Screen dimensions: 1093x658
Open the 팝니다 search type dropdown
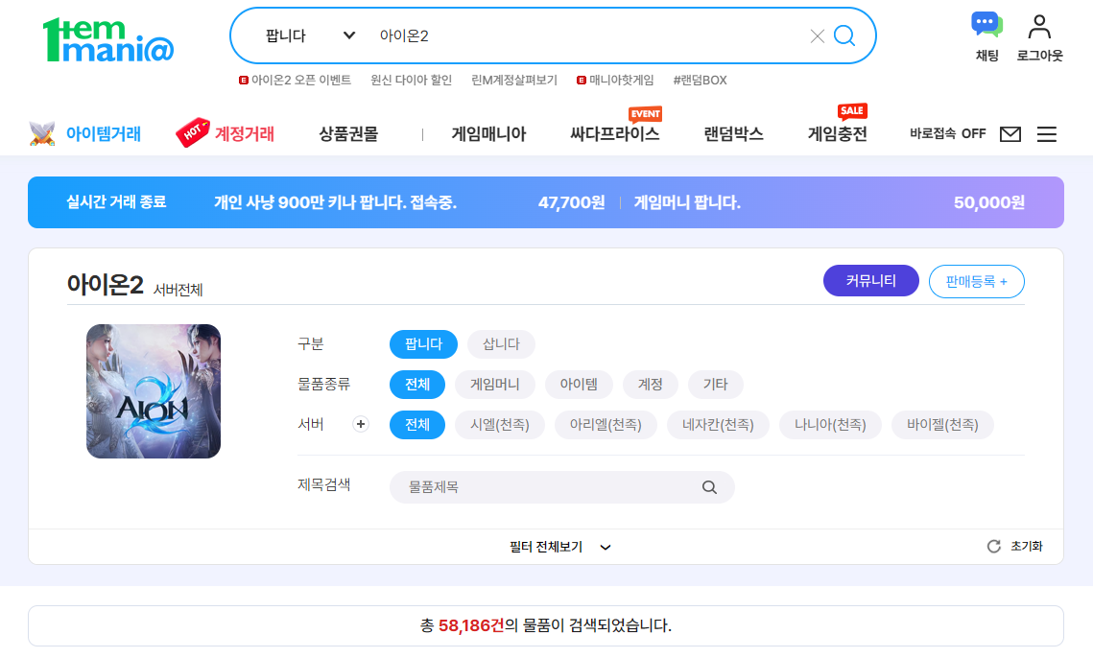coord(310,35)
